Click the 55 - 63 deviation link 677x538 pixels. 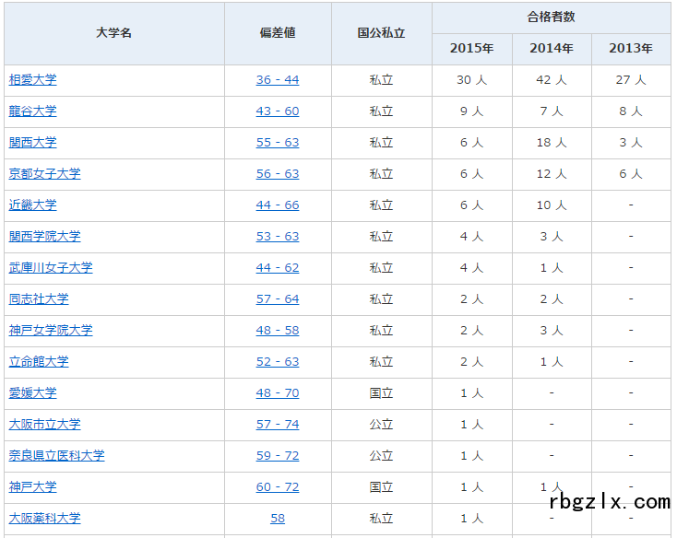[x=278, y=142]
